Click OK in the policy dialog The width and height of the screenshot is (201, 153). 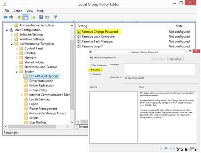coord(166,148)
